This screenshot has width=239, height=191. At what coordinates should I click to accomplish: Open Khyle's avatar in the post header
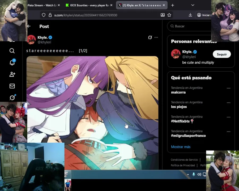(x=31, y=40)
